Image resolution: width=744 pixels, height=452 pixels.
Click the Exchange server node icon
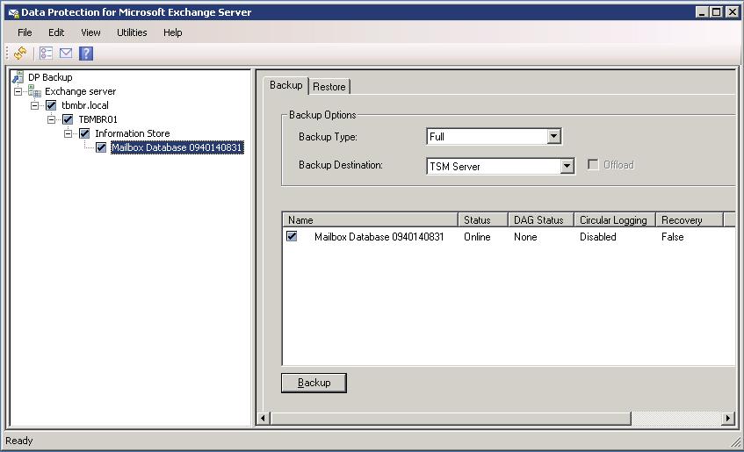pos(34,91)
